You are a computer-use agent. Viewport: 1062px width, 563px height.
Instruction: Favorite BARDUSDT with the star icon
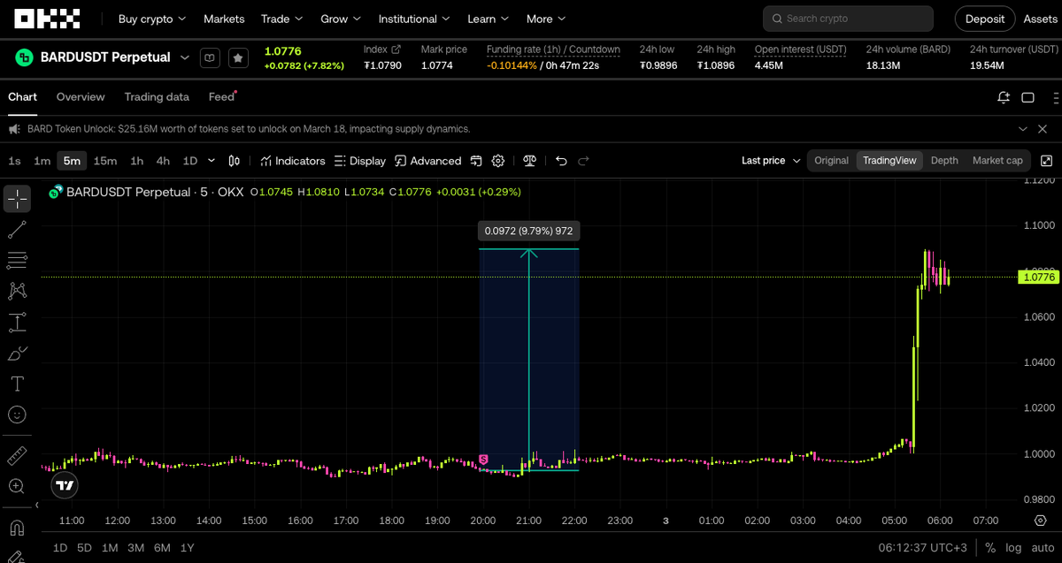tap(238, 57)
